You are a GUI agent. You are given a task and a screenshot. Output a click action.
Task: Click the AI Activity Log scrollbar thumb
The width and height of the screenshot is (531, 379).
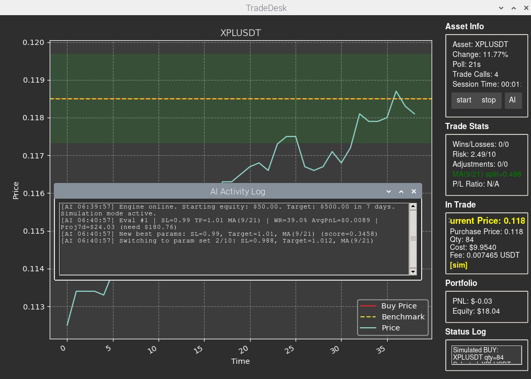click(x=413, y=239)
